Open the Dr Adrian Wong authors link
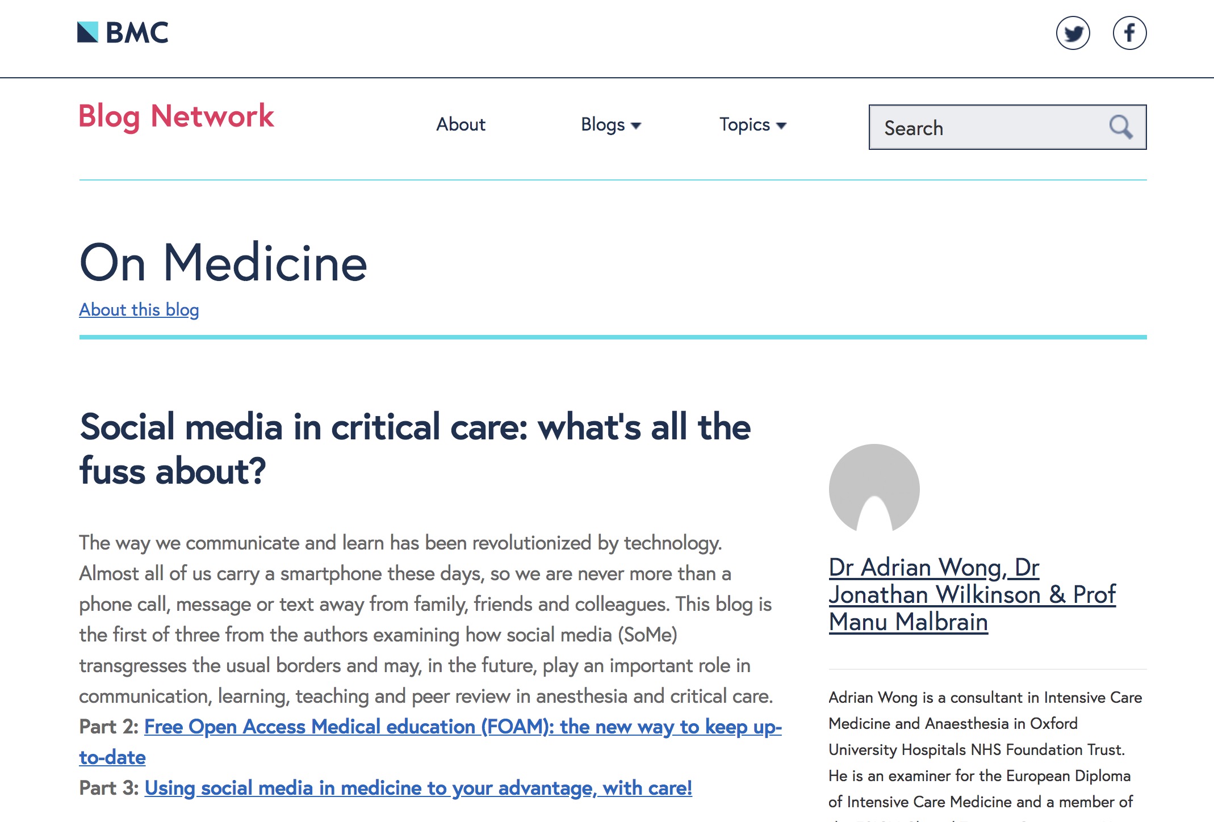 tap(972, 594)
